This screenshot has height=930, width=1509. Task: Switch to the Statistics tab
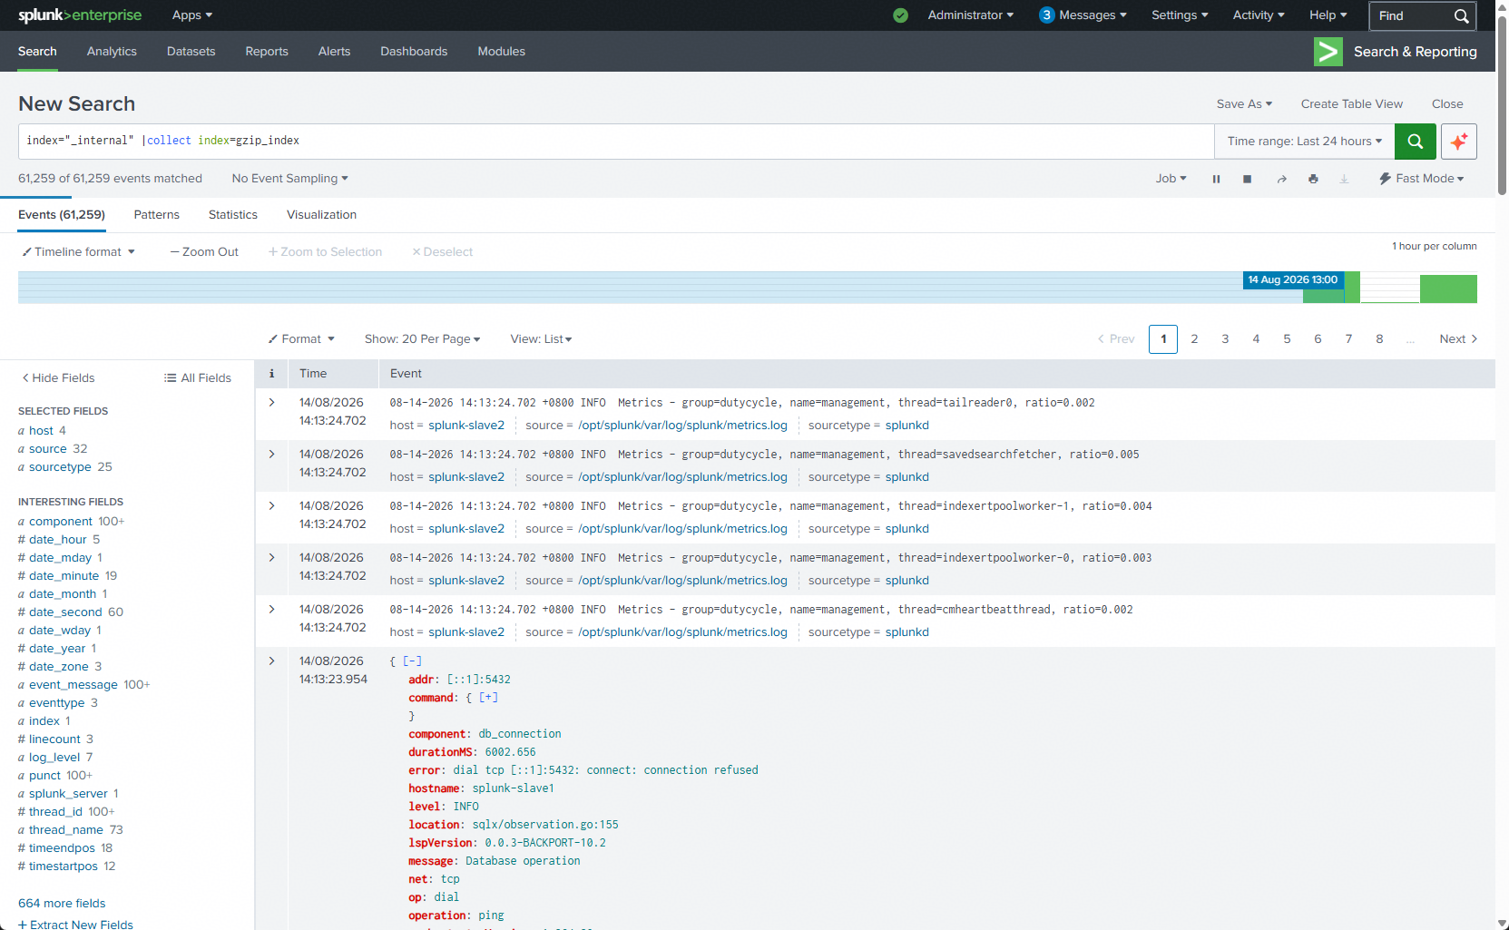tap(233, 215)
